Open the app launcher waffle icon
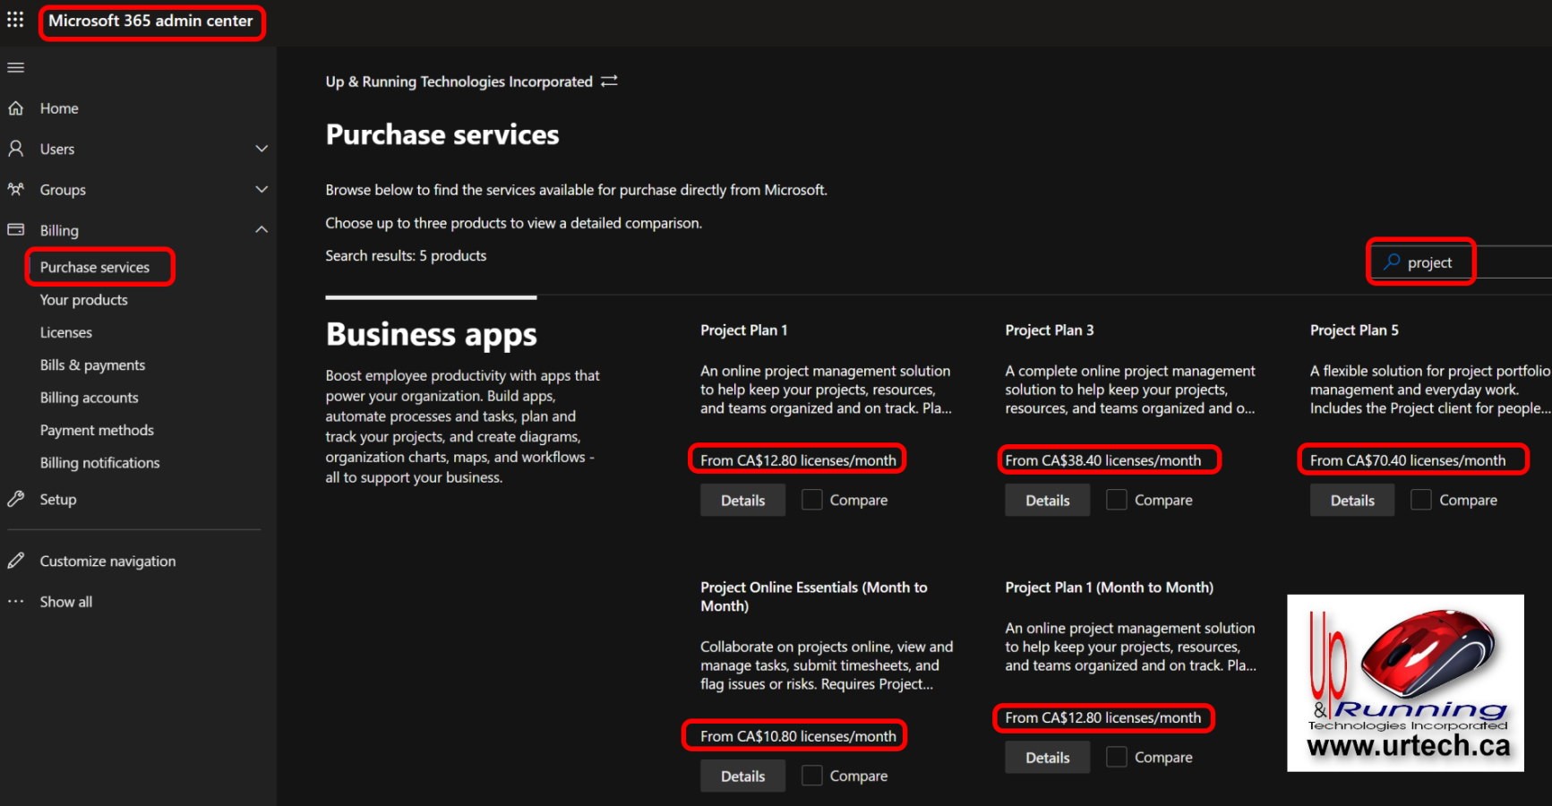This screenshot has height=806, width=1552. tap(15, 20)
